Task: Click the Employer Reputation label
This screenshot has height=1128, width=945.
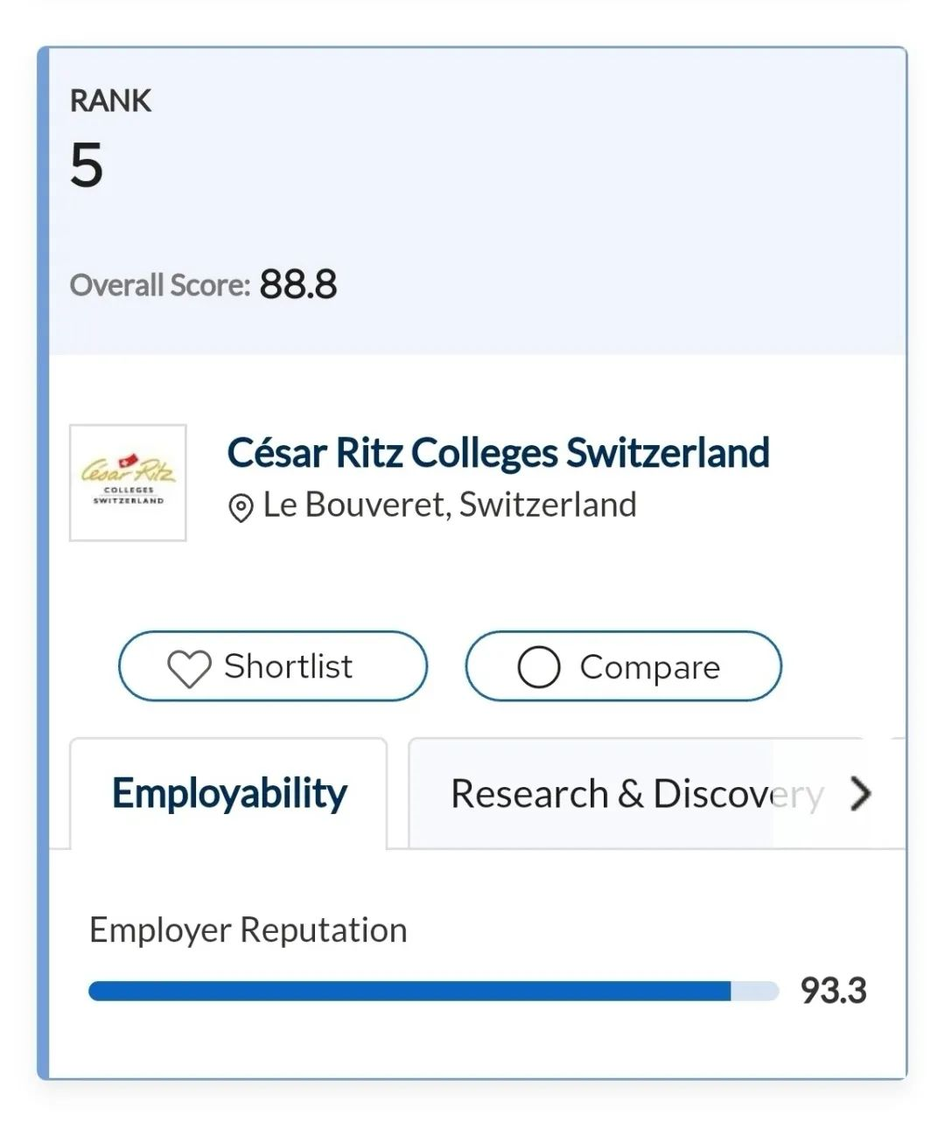Action: [248, 930]
